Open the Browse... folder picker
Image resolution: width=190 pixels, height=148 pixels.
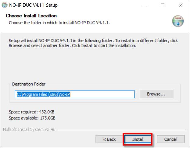click(x=156, y=94)
